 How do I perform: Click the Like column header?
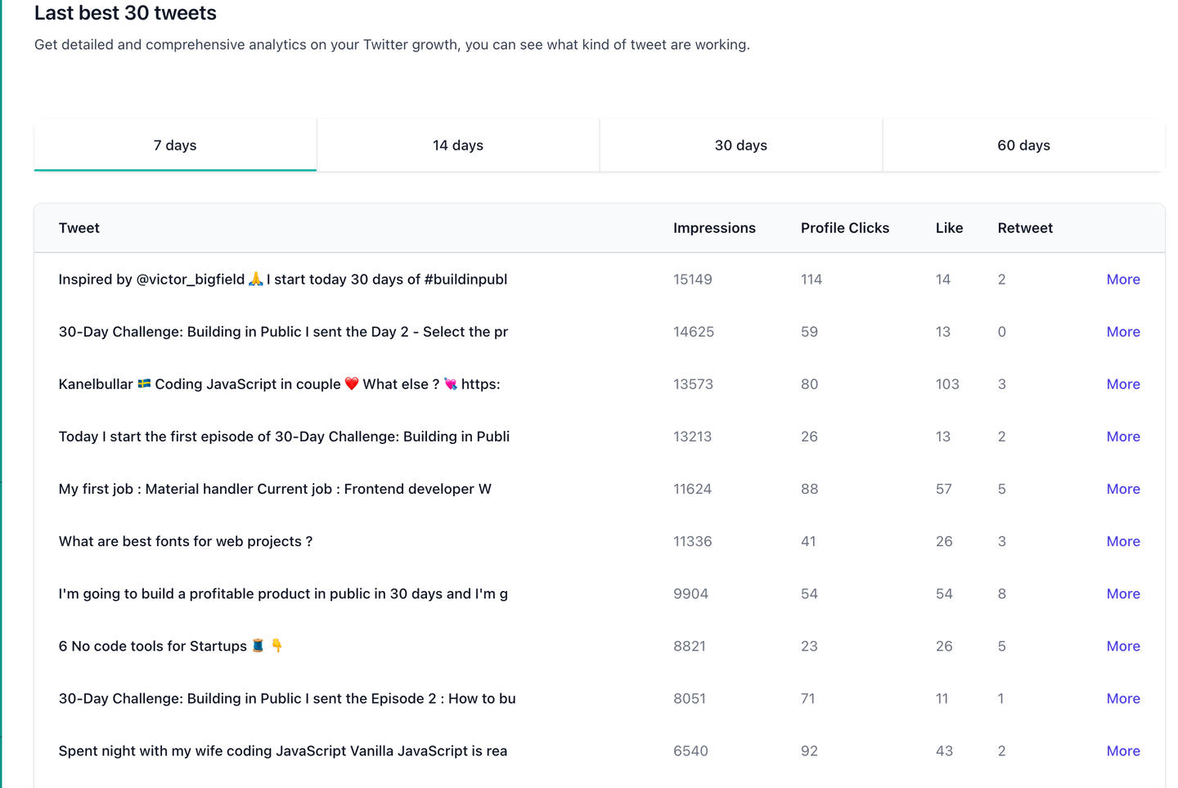(x=949, y=228)
